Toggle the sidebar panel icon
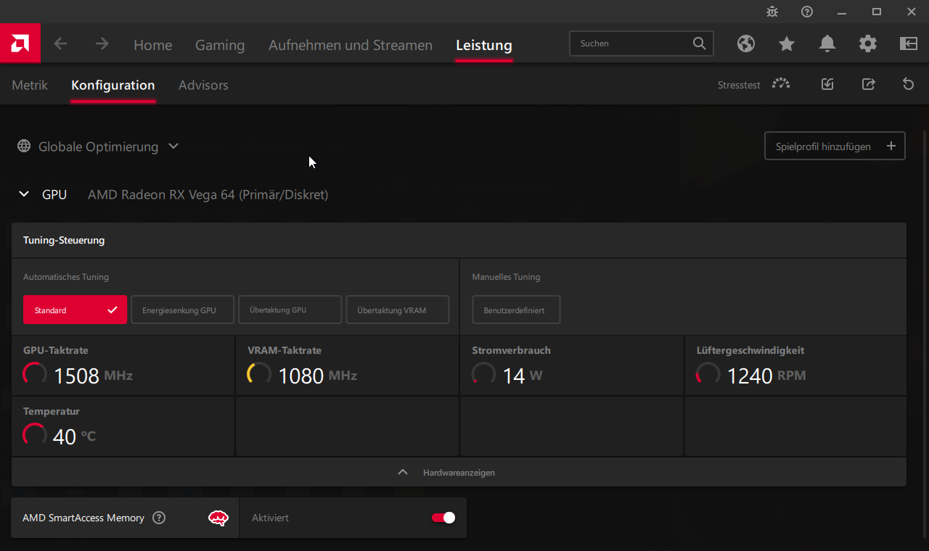The height and width of the screenshot is (551, 929). tap(909, 44)
